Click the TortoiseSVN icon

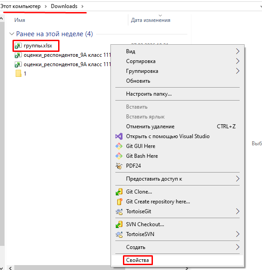(x=119, y=234)
